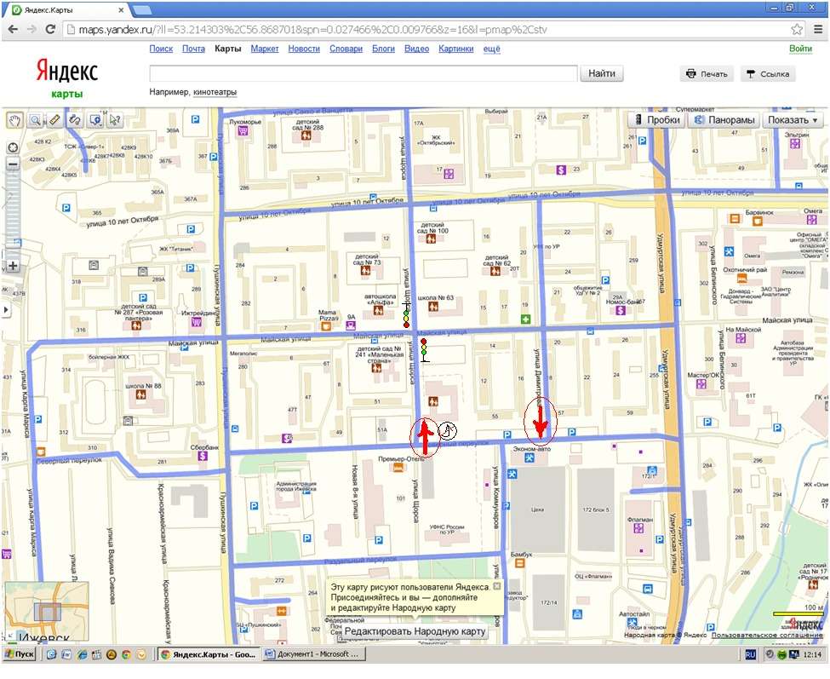The width and height of the screenshot is (830, 679).
Task: Close the Народная карта tooltip
Action: click(496, 586)
